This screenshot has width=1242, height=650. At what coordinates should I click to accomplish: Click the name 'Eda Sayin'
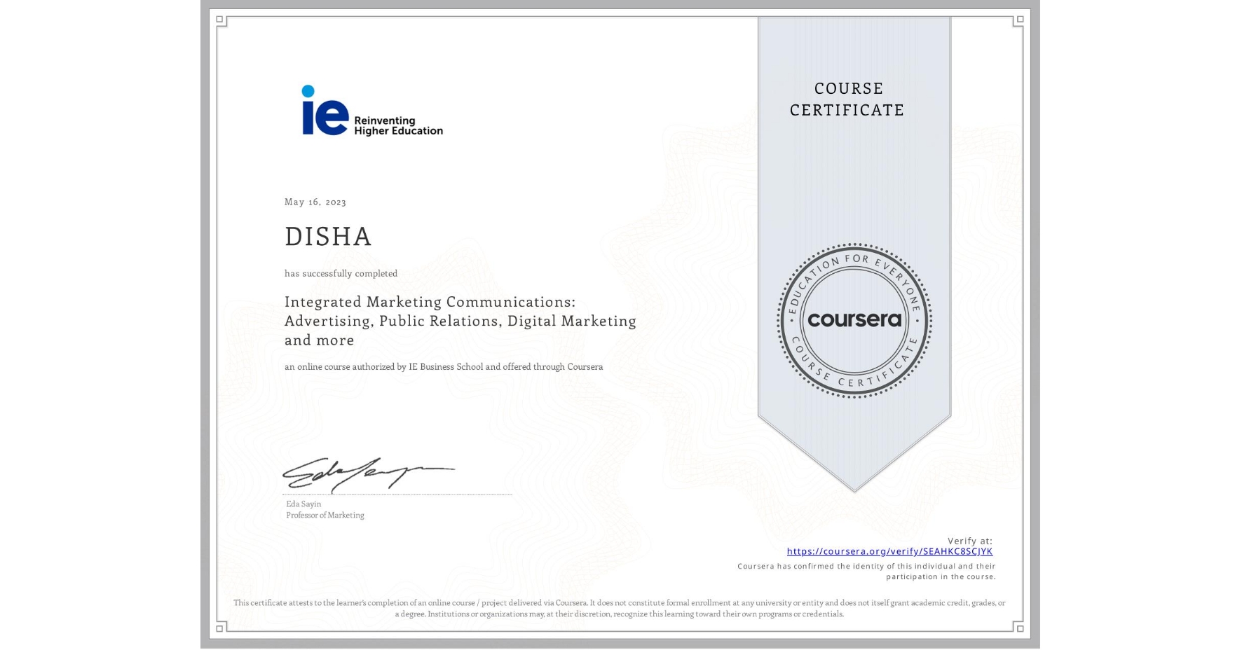pyautogui.click(x=303, y=504)
